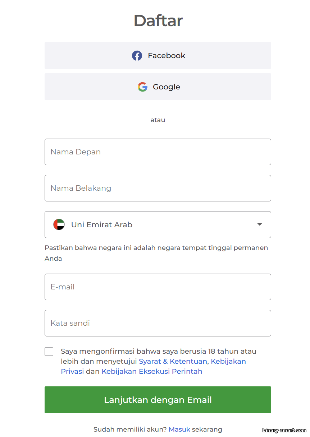Viewport: 310px width, 437px height.
Task: Click the Google logo icon
Action: 142,87
